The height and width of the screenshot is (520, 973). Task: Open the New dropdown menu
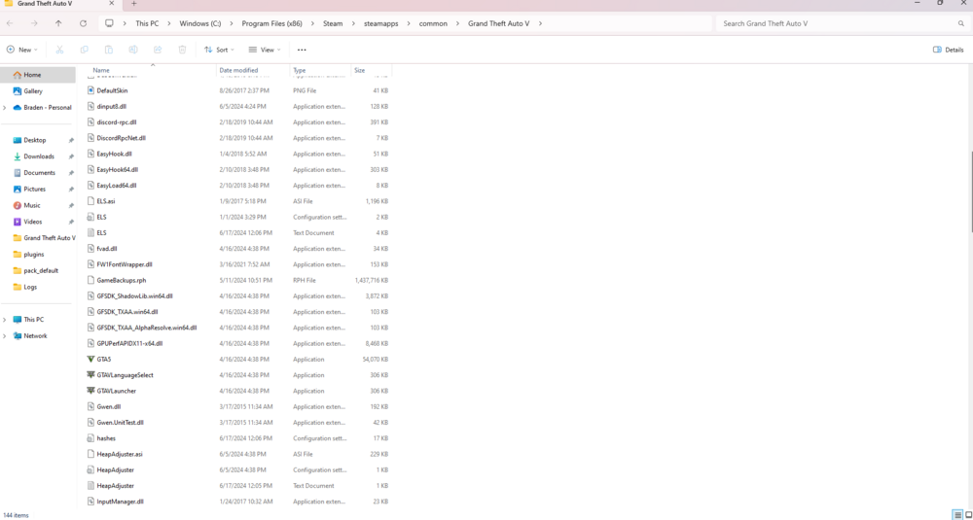22,50
